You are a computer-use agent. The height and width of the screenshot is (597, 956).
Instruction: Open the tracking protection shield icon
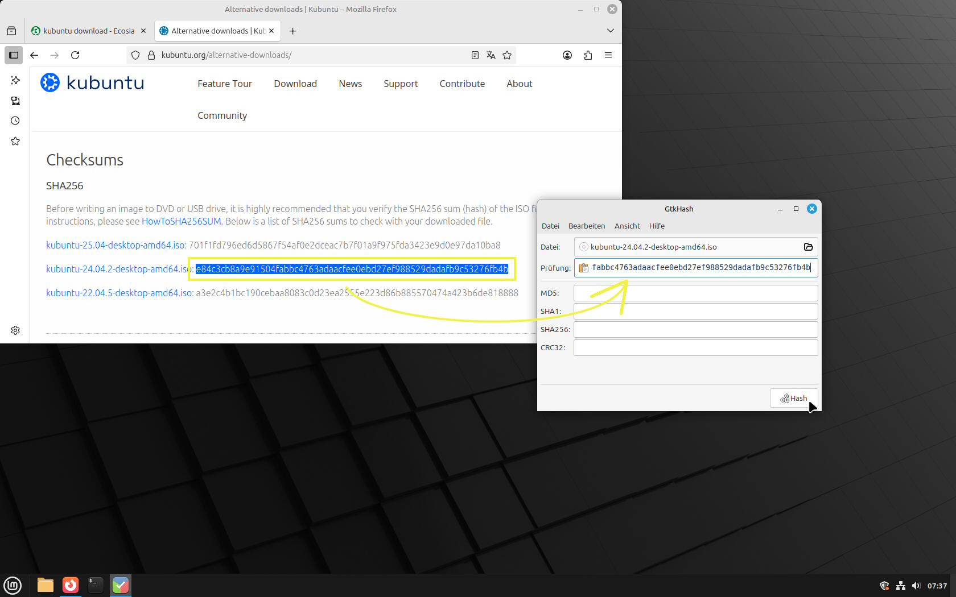pyautogui.click(x=135, y=55)
